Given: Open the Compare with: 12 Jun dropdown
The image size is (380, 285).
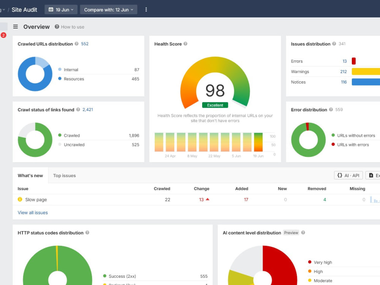Looking at the screenshot, I should click(109, 10).
